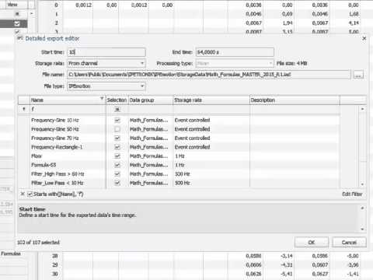Disable the Starts with Name filter checkbox
The height and width of the screenshot is (280, 373).
(x=30, y=194)
